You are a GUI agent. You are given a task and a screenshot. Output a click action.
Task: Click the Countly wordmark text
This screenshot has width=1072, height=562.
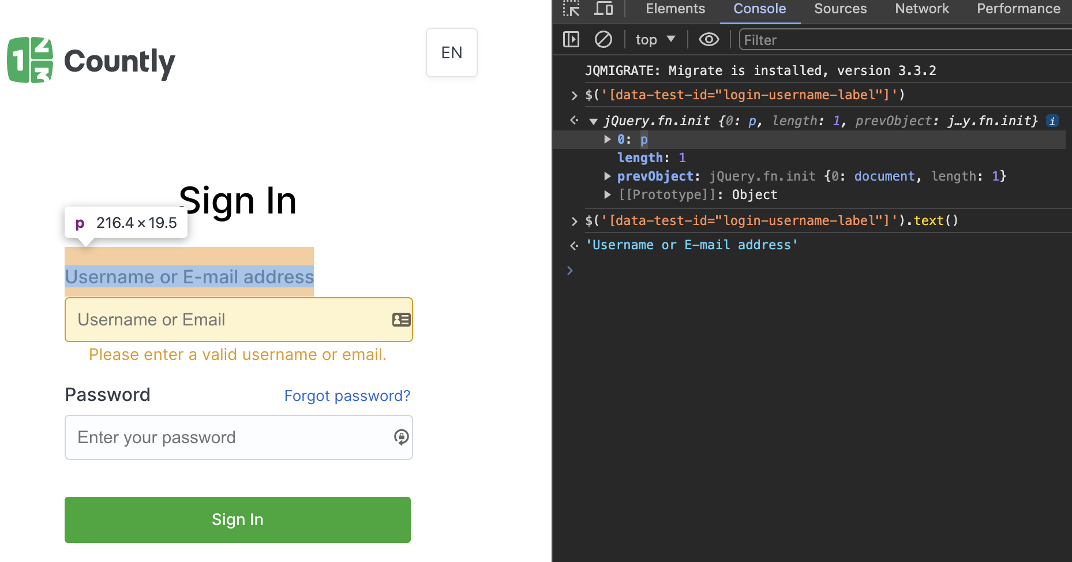119,62
